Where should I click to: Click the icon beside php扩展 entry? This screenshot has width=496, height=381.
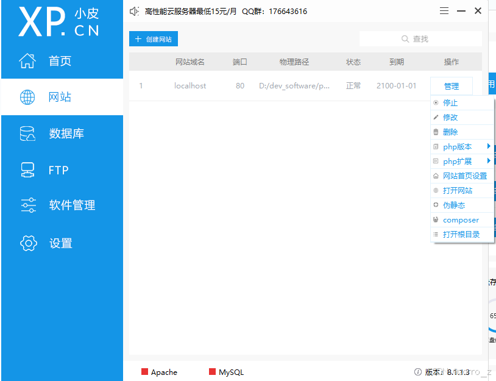pos(436,161)
